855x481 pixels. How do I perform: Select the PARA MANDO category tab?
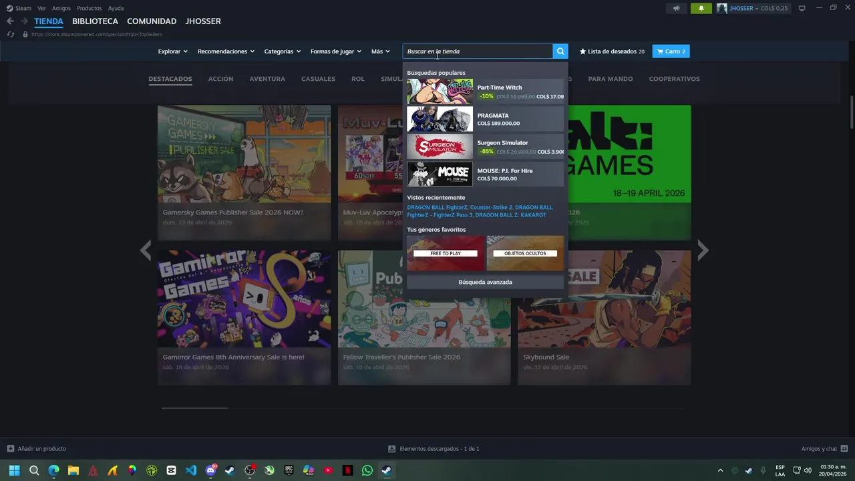pyautogui.click(x=611, y=79)
